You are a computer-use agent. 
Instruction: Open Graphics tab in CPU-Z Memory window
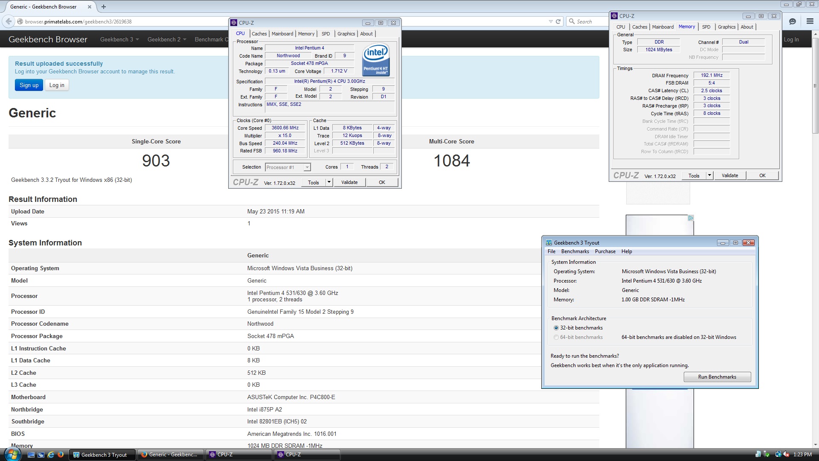click(x=726, y=27)
